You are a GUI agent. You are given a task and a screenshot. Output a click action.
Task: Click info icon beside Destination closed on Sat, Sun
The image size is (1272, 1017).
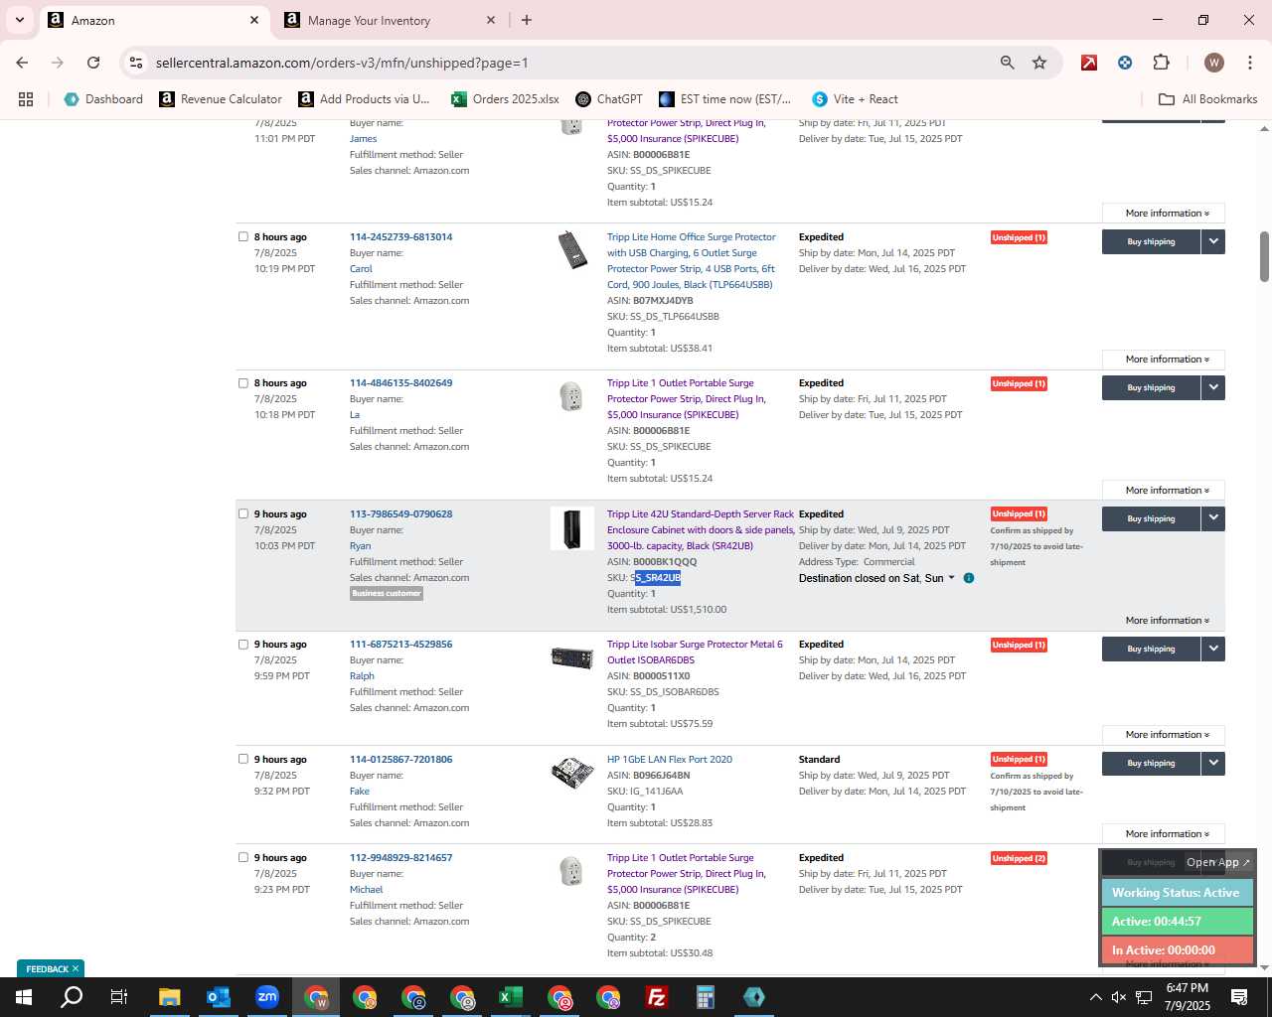(969, 578)
